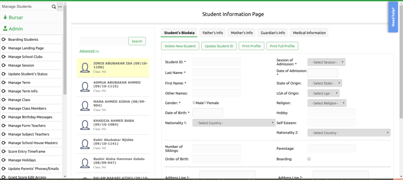
Task: Click the Hobby input field
Action: tap(332, 113)
